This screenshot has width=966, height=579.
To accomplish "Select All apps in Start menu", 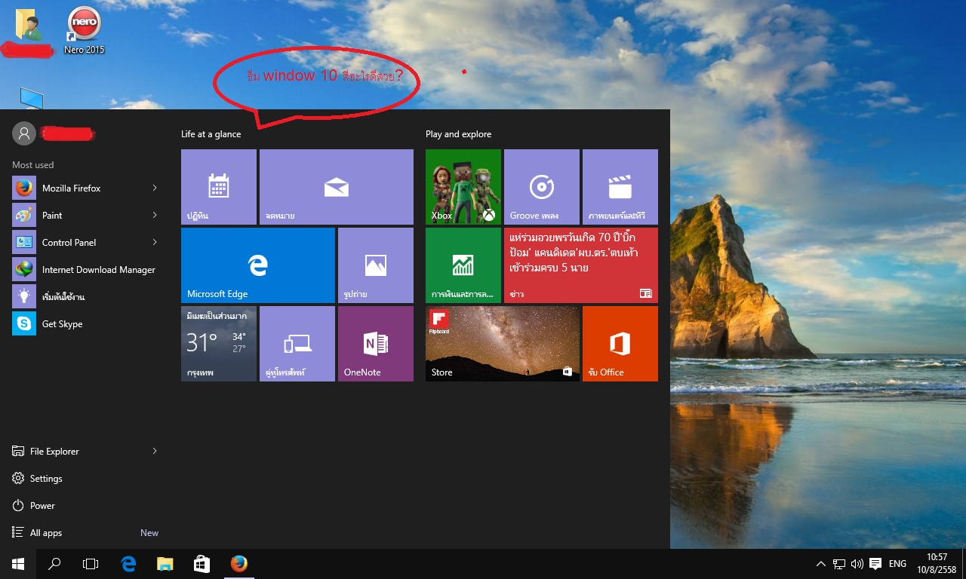I will tap(45, 533).
